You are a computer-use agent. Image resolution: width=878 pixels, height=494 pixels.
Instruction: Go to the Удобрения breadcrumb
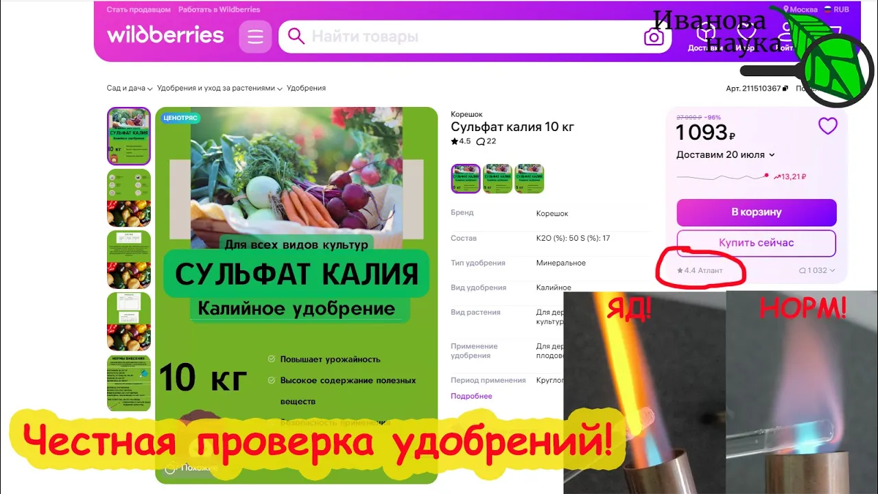[306, 89]
